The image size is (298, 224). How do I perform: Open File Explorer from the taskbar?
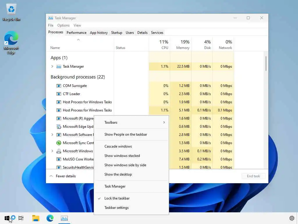tap(36, 218)
